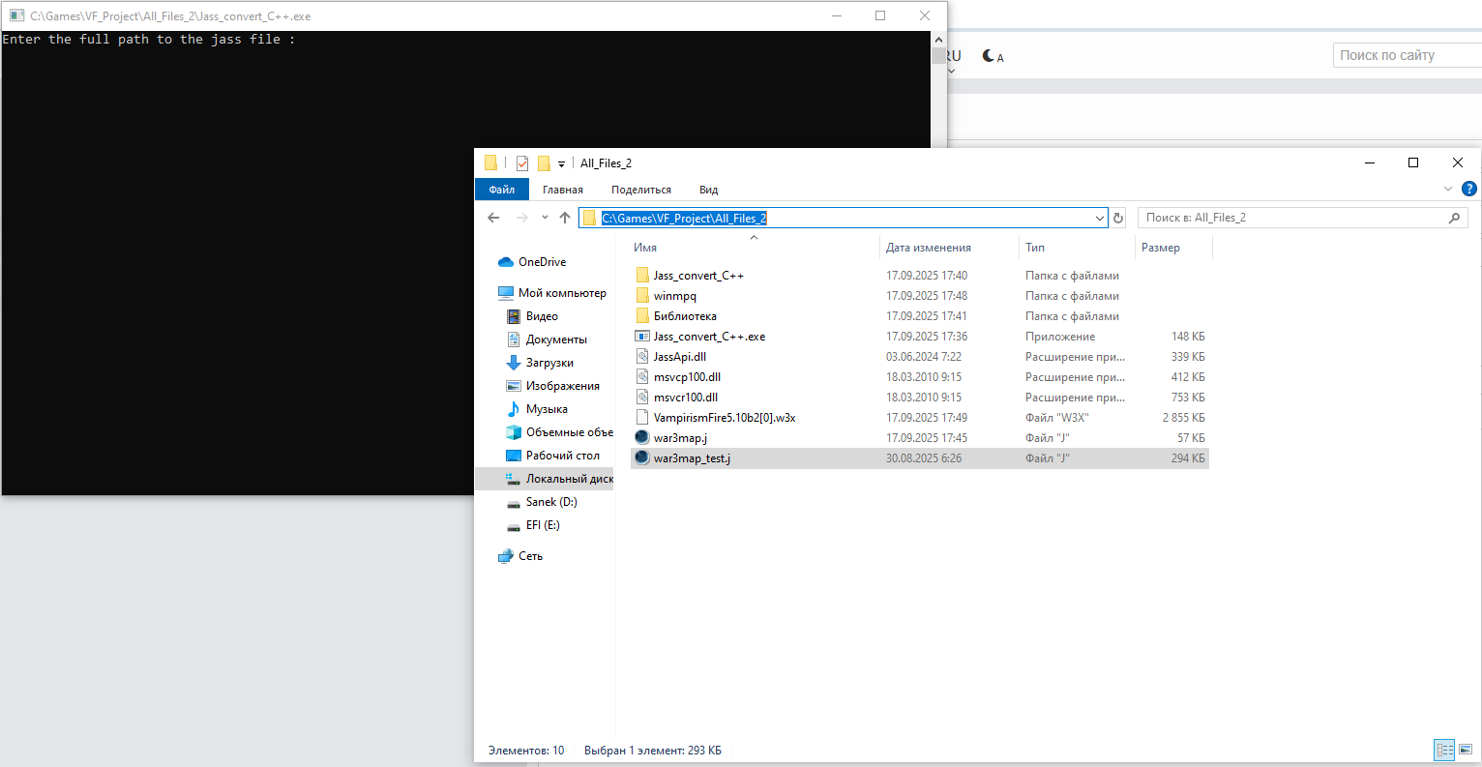The width and height of the screenshot is (1482, 767).
Task: Switch to the Поделиться ribbon tab
Action: (x=641, y=190)
